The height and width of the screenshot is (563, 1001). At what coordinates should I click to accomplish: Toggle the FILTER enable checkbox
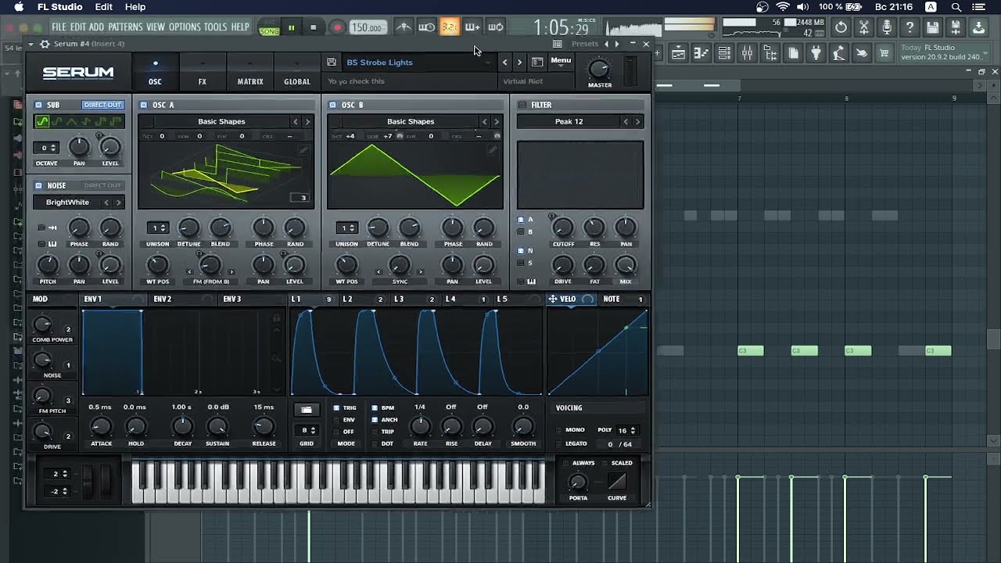point(522,105)
